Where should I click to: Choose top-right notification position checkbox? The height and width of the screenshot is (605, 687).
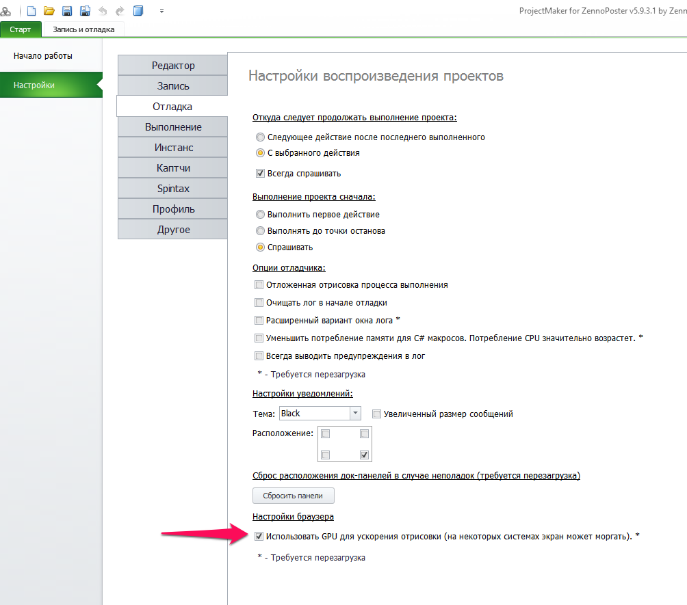pos(364,434)
